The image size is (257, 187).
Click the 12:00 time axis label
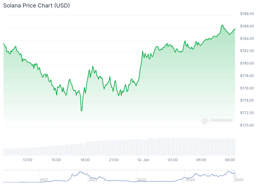pyautogui.click(x=28, y=160)
